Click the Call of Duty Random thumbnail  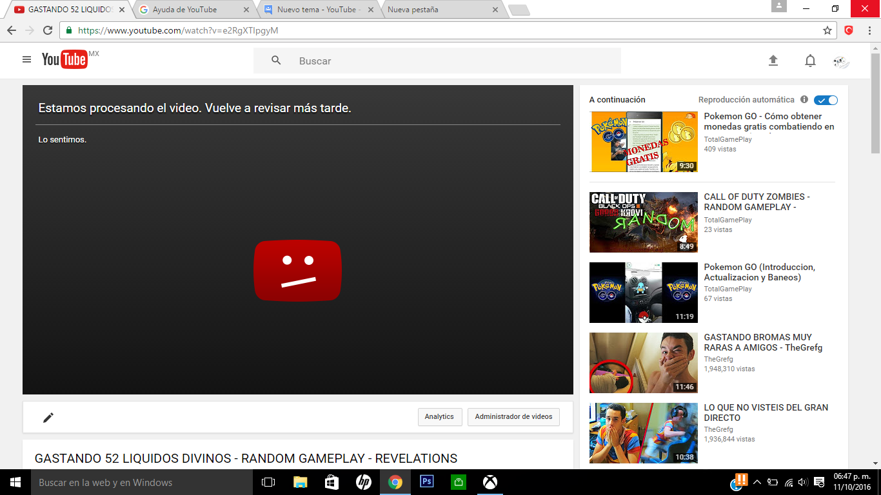[644, 222]
